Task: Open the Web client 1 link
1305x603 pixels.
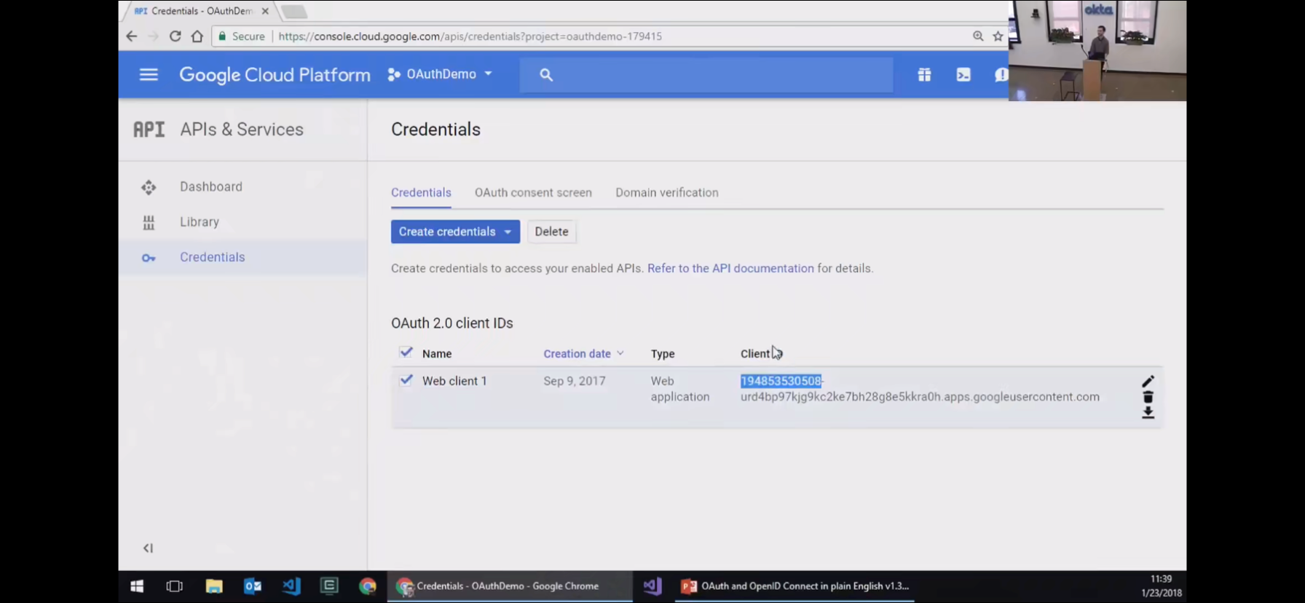Action: [x=454, y=381]
